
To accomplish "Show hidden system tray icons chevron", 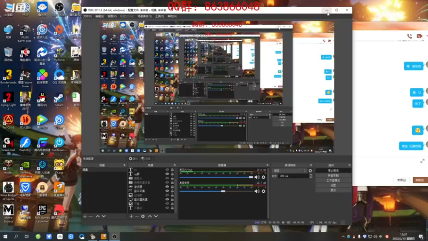I will 343,237.
